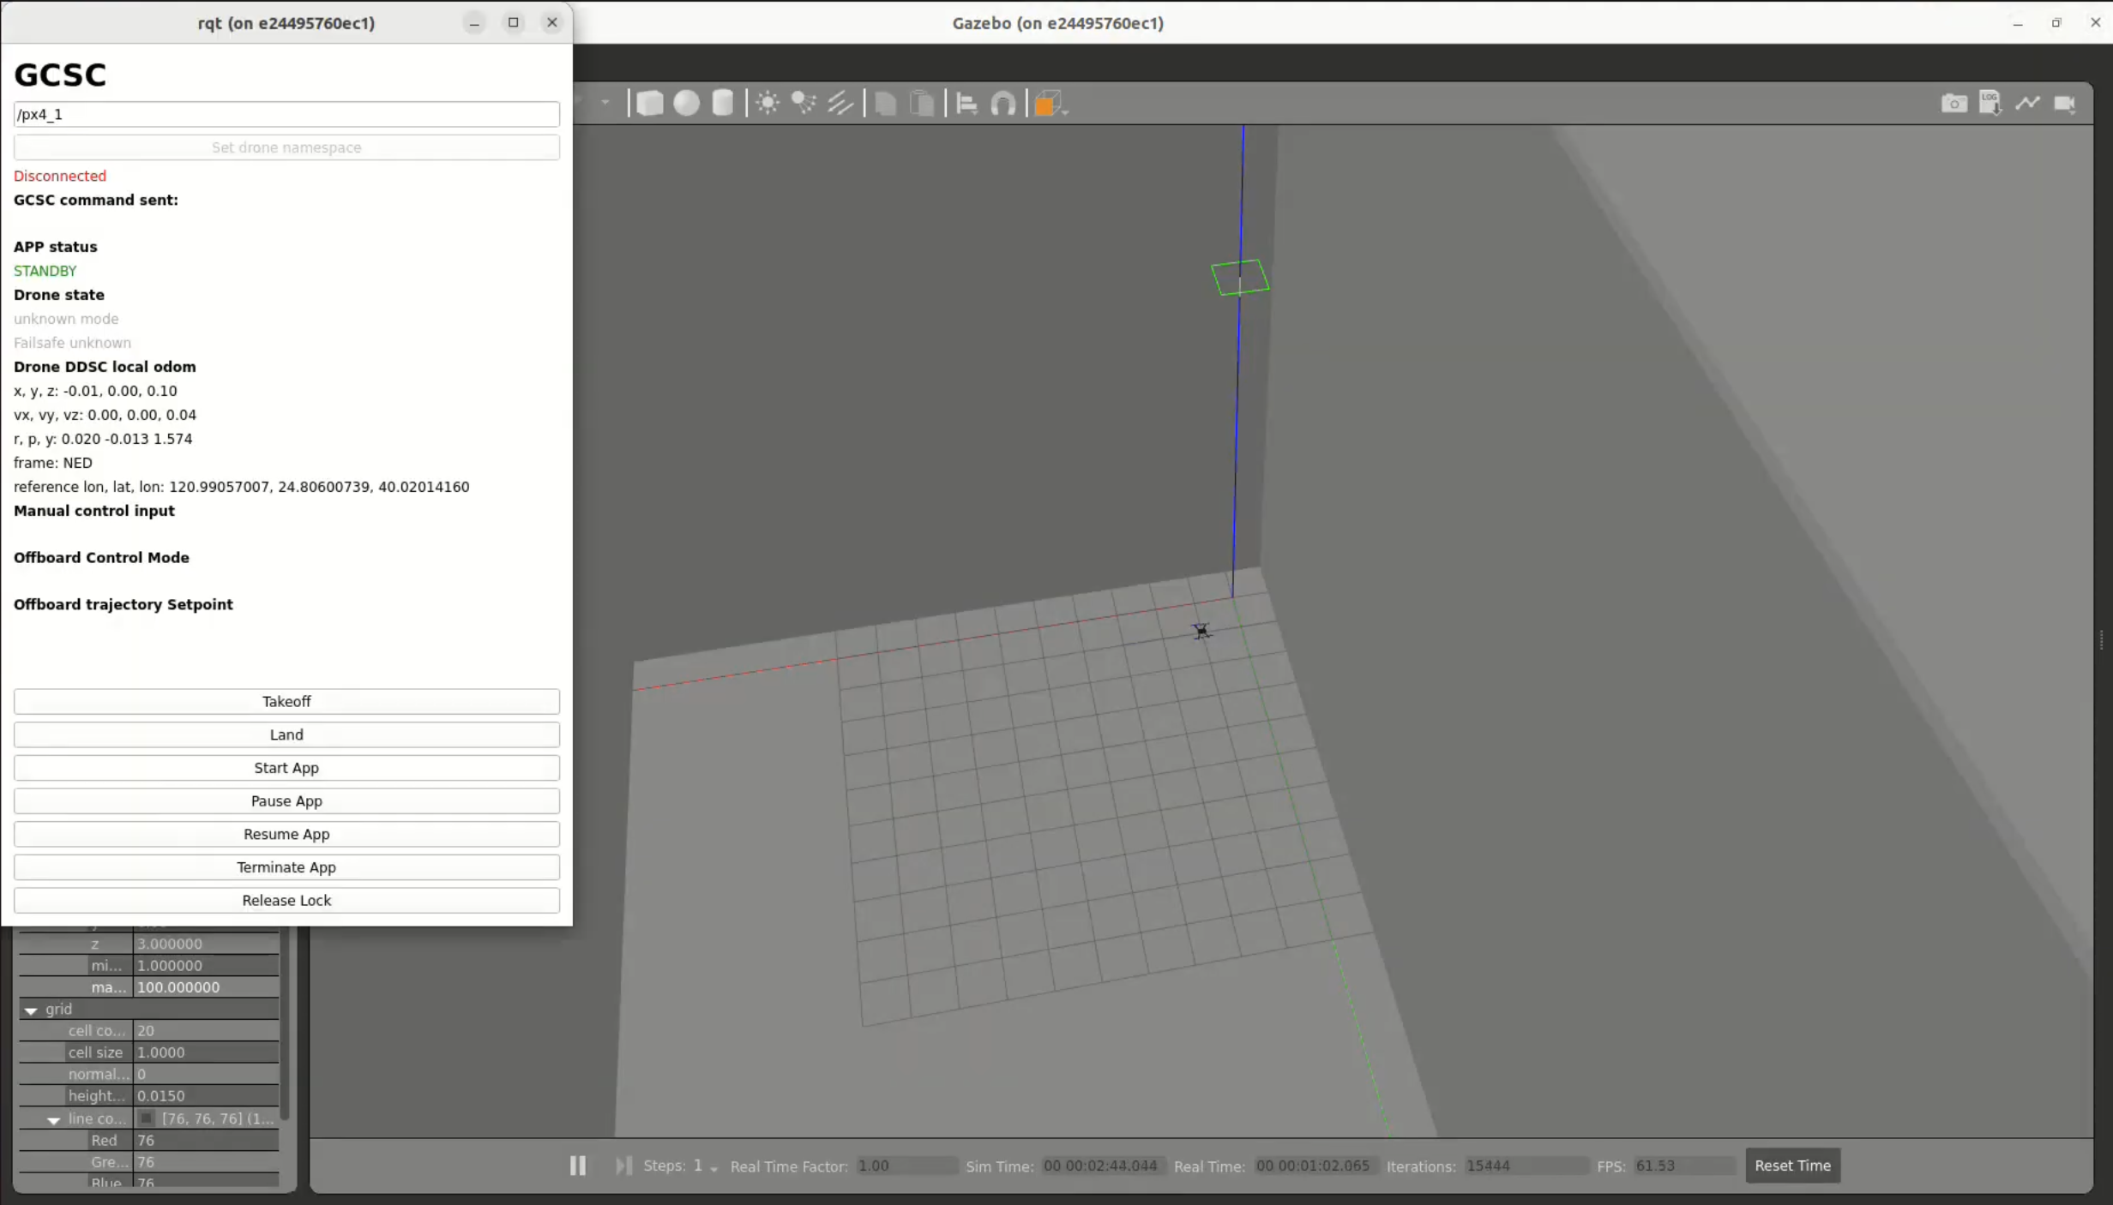2113x1205 pixels.
Task: Collapse the grid property group
Action: point(31,1010)
